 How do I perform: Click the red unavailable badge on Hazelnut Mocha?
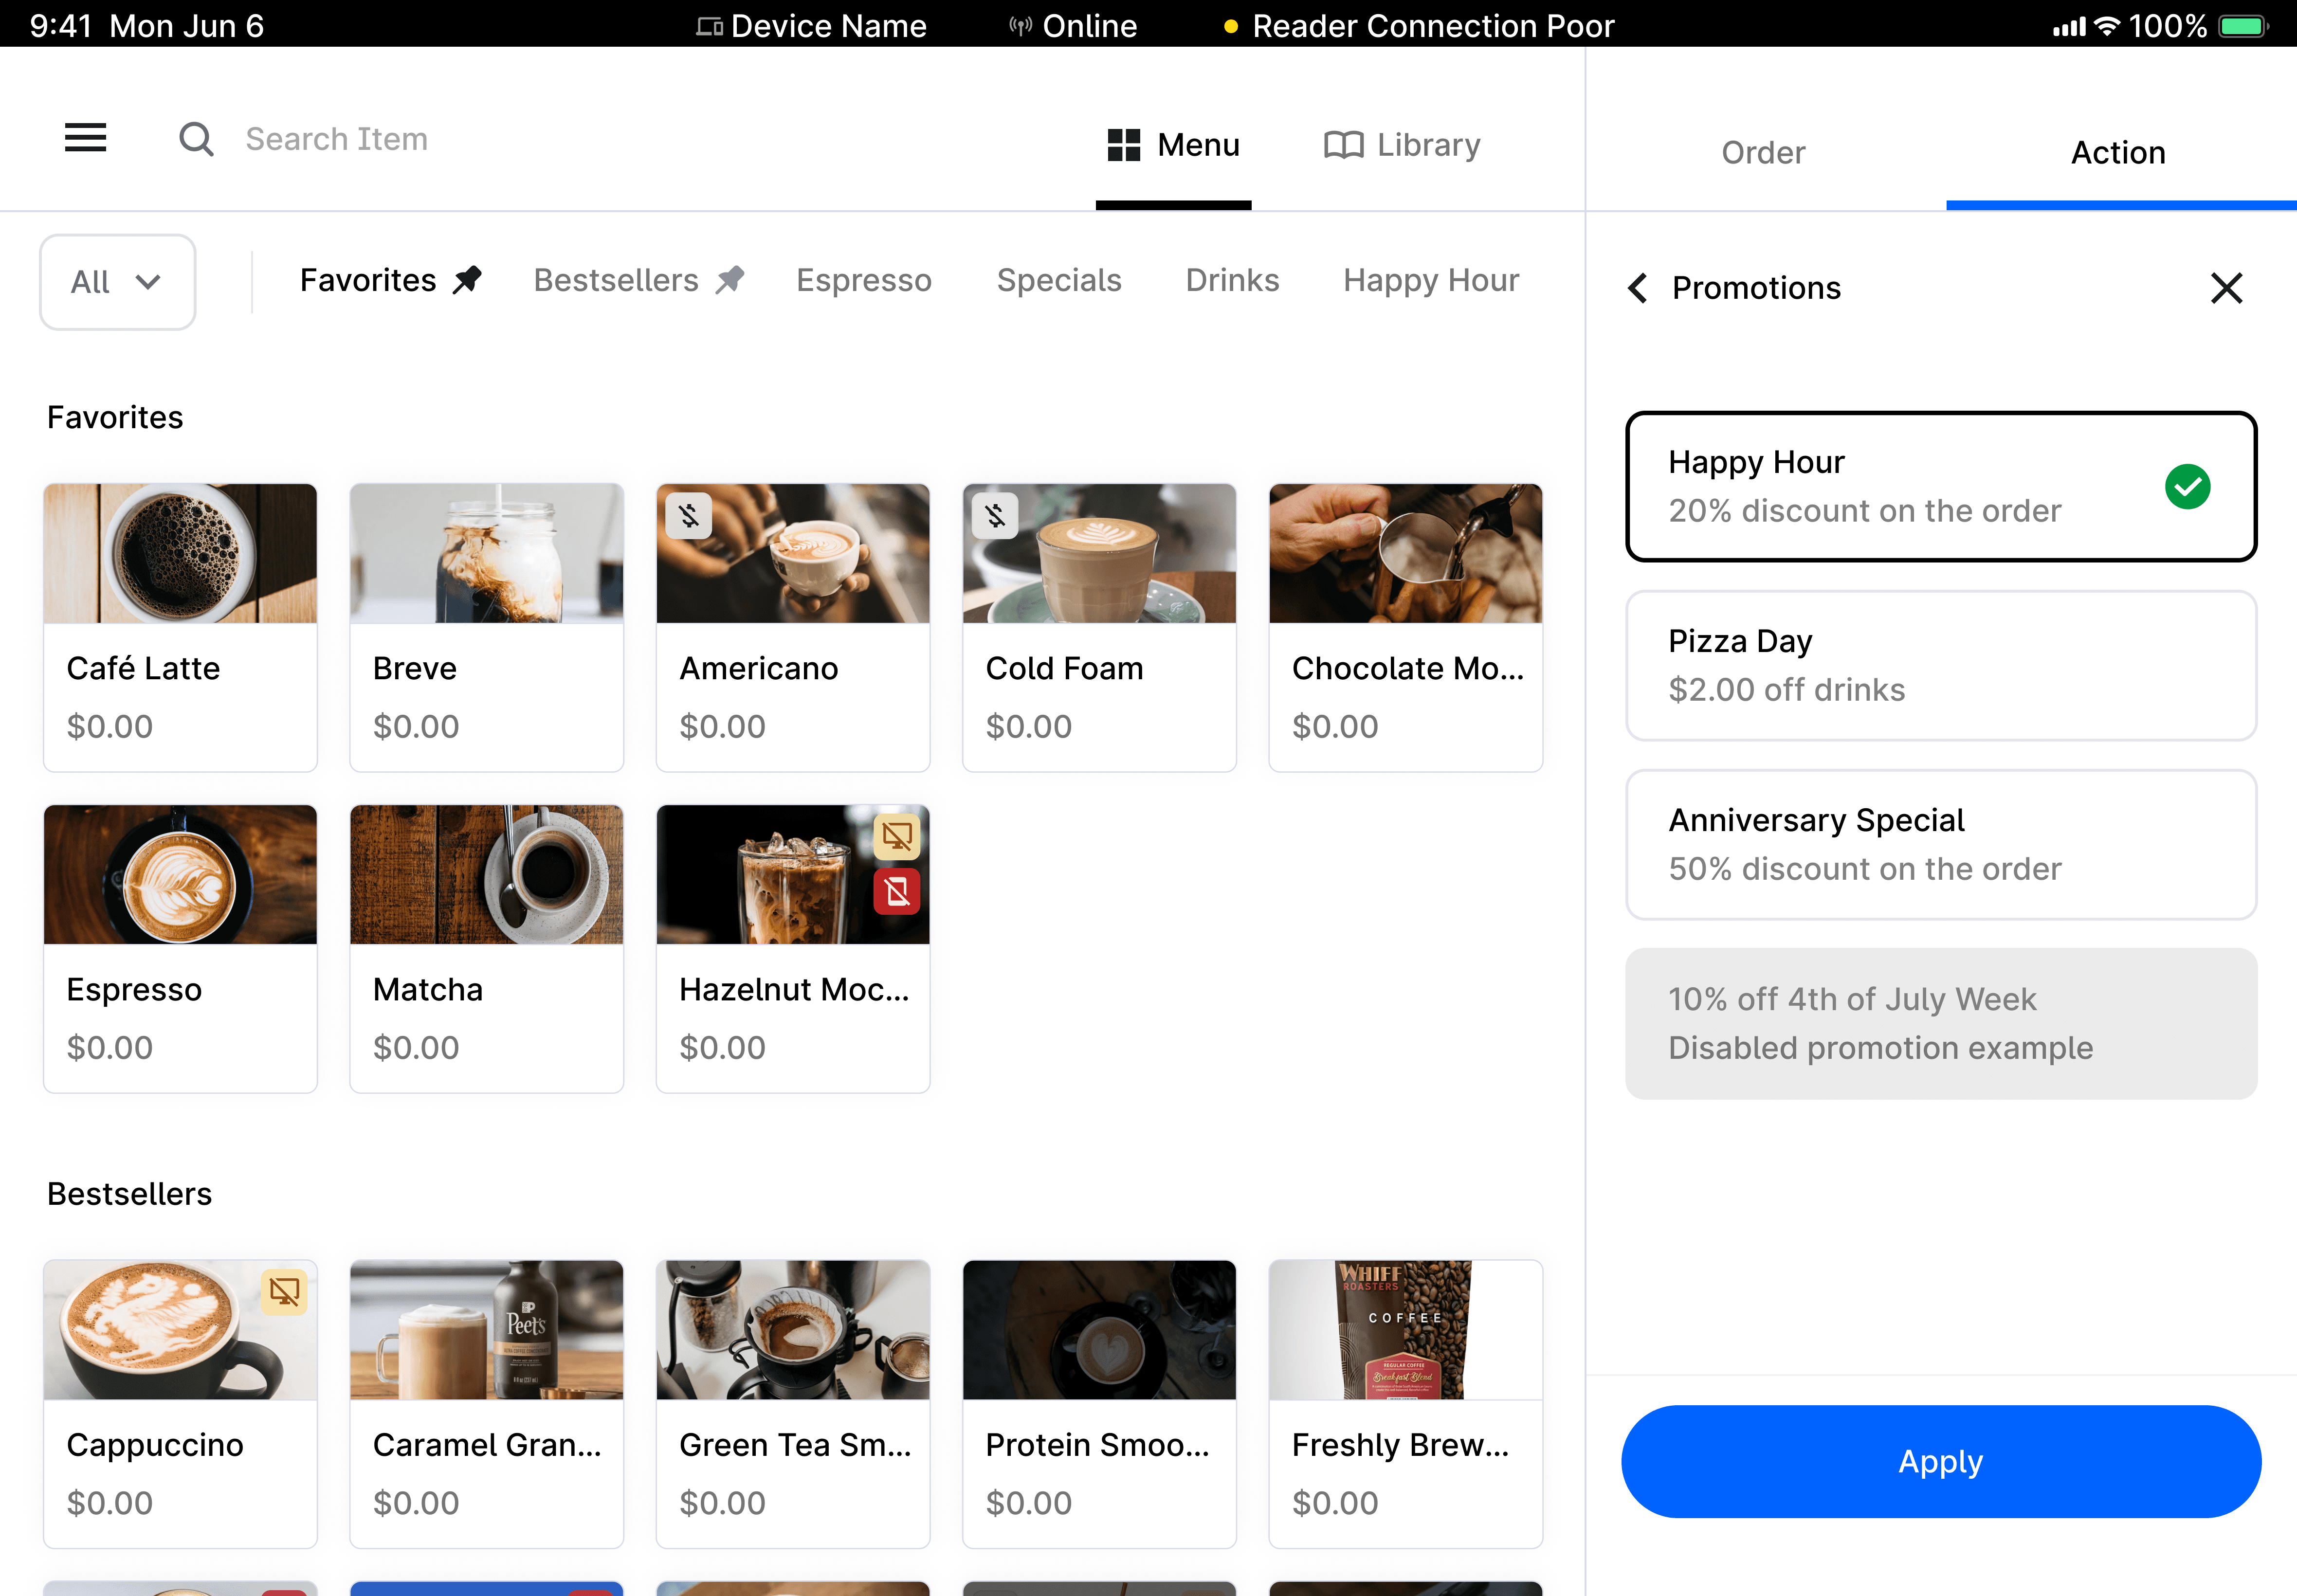click(896, 891)
